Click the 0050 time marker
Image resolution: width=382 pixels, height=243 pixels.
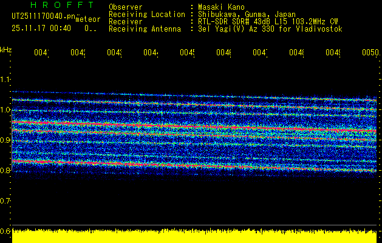point(370,53)
